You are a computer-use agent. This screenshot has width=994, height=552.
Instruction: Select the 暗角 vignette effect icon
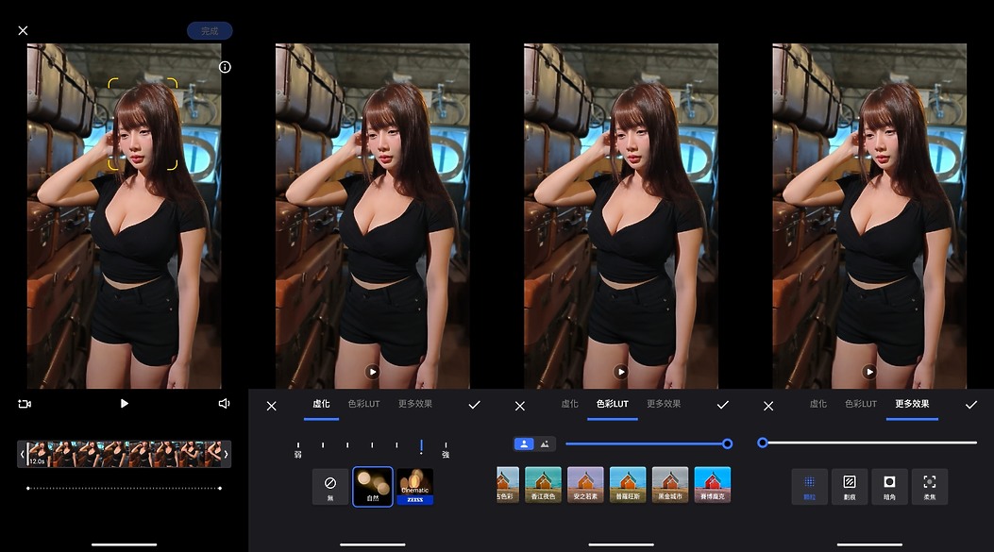tap(889, 487)
